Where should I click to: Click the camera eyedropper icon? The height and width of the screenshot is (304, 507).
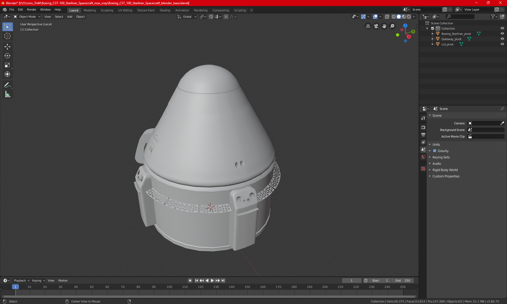pos(502,123)
